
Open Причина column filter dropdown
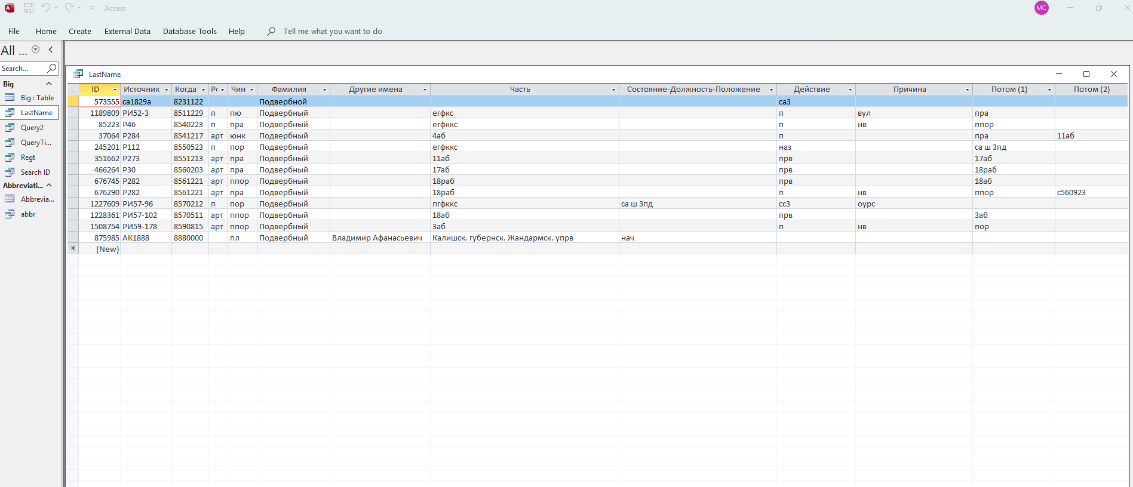(x=967, y=90)
